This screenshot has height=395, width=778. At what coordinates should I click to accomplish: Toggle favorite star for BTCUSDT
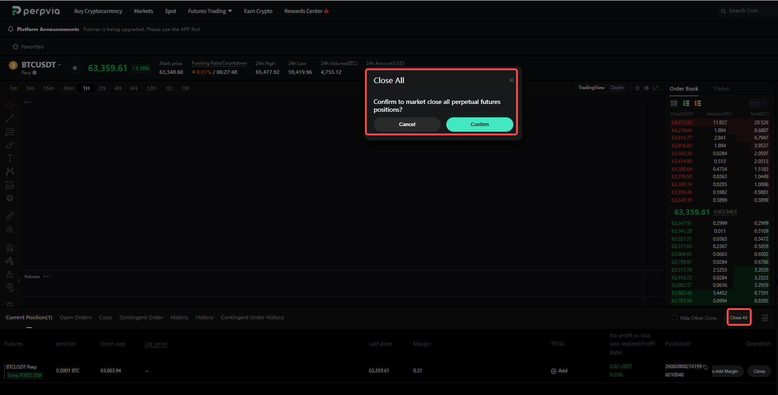coord(75,68)
